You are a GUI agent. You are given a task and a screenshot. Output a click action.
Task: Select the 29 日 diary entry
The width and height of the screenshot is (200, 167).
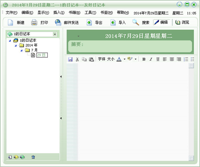pos(42,55)
